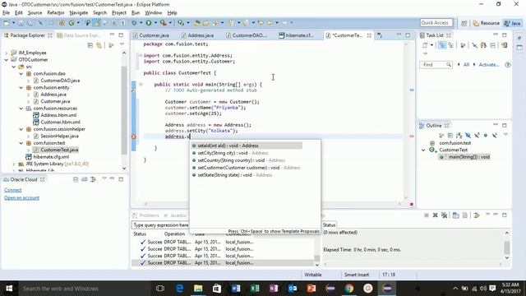
Task: Click the New Task icon in Task List
Action: click(425, 45)
